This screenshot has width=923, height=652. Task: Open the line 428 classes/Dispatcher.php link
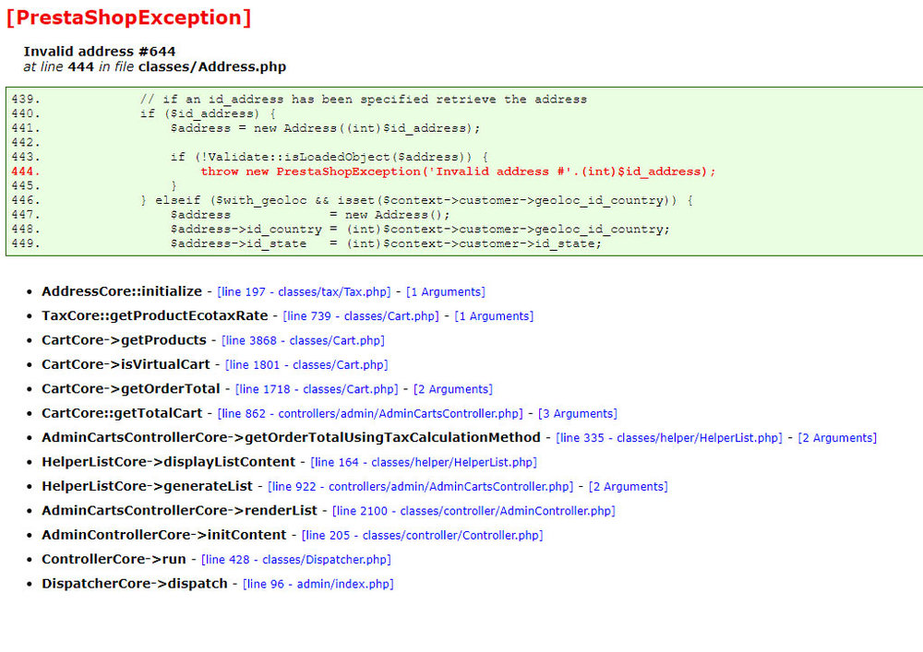(296, 560)
